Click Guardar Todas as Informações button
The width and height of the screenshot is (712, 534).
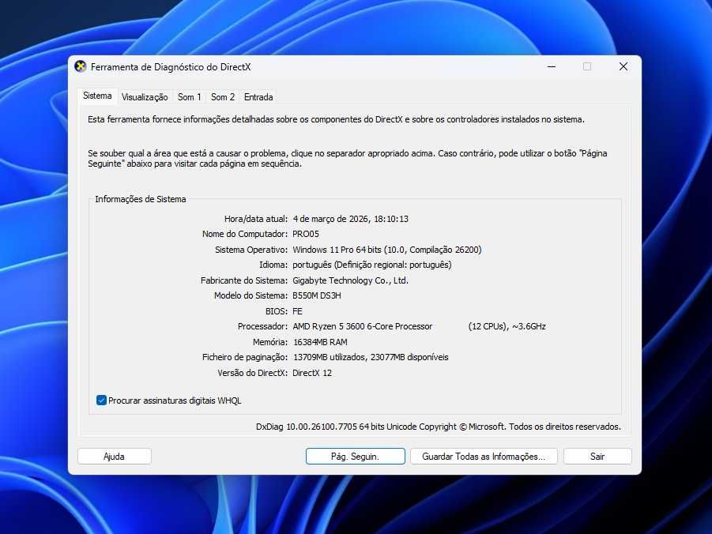pyautogui.click(x=484, y=457)
